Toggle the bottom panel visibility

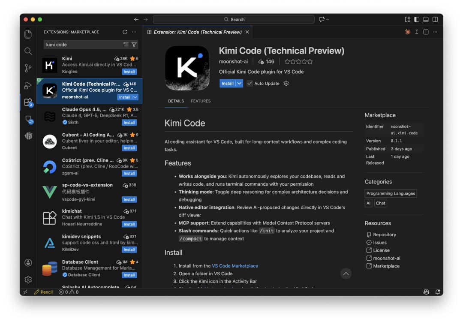tap(426, 20)
